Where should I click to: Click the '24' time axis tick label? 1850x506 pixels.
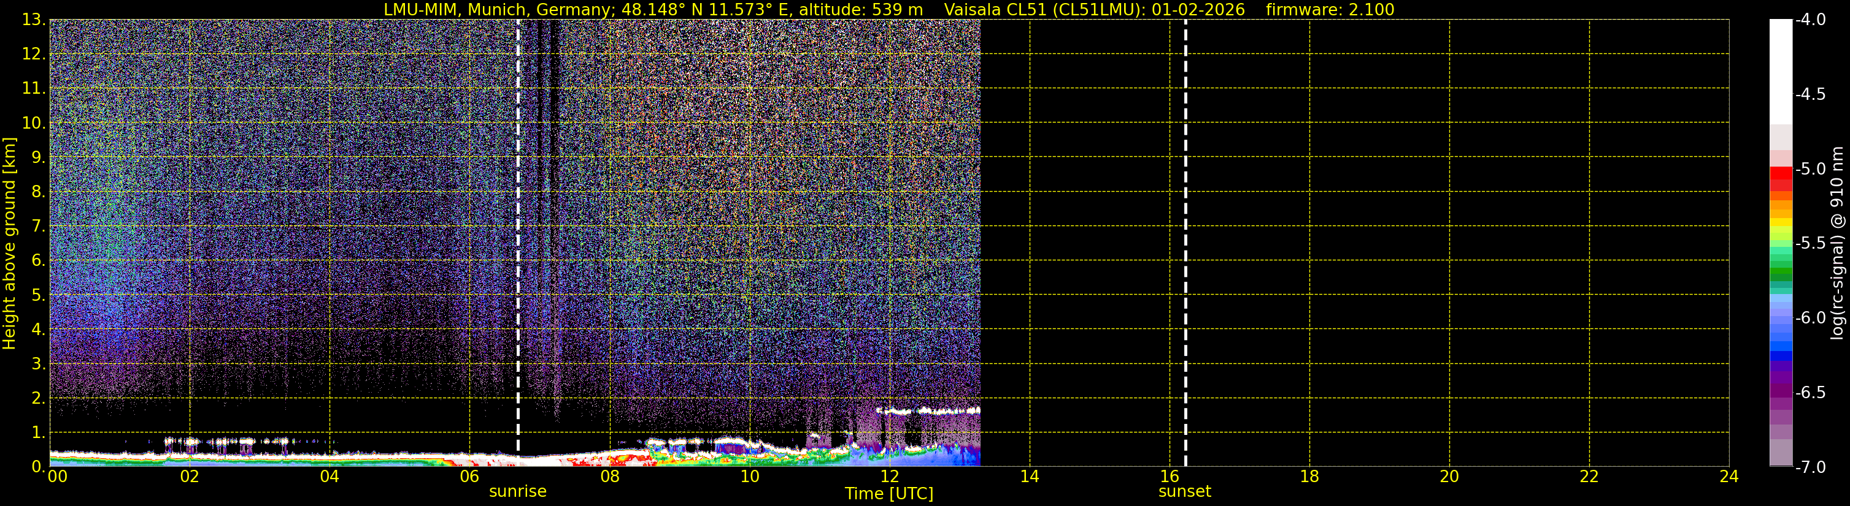tap(1729, 477)
